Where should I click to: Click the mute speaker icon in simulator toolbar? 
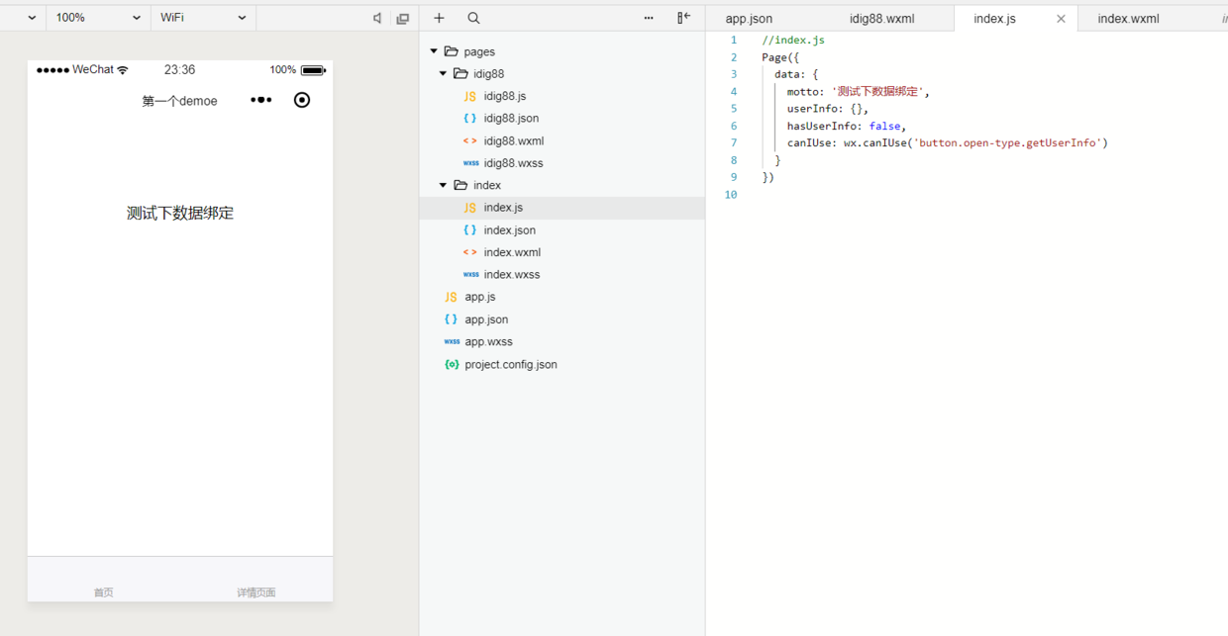point(377,18)
